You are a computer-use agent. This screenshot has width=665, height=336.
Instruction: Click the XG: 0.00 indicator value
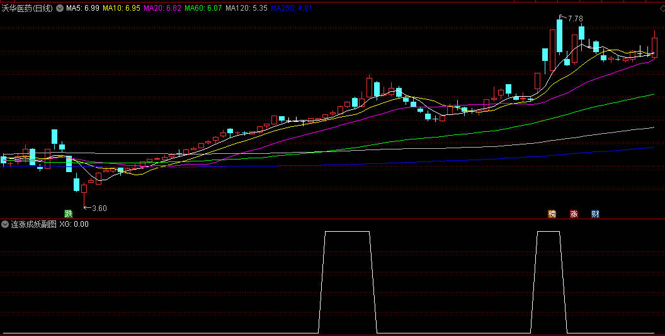(74, 224)
